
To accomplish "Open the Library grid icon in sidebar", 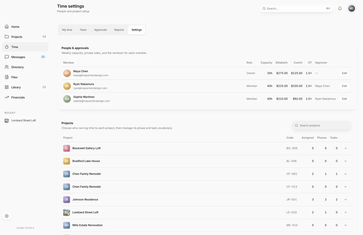I will coord(7,87).
